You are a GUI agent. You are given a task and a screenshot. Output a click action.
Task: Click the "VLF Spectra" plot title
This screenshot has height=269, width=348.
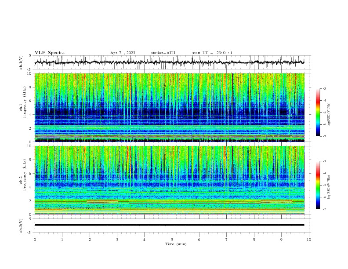point(50,53)
